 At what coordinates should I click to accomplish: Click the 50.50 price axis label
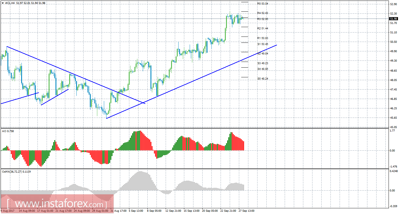(x=393, y=42)
